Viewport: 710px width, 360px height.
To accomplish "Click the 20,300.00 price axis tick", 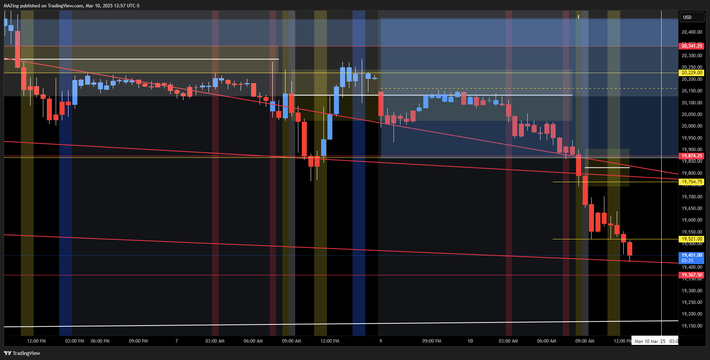I will coord(692,56).
